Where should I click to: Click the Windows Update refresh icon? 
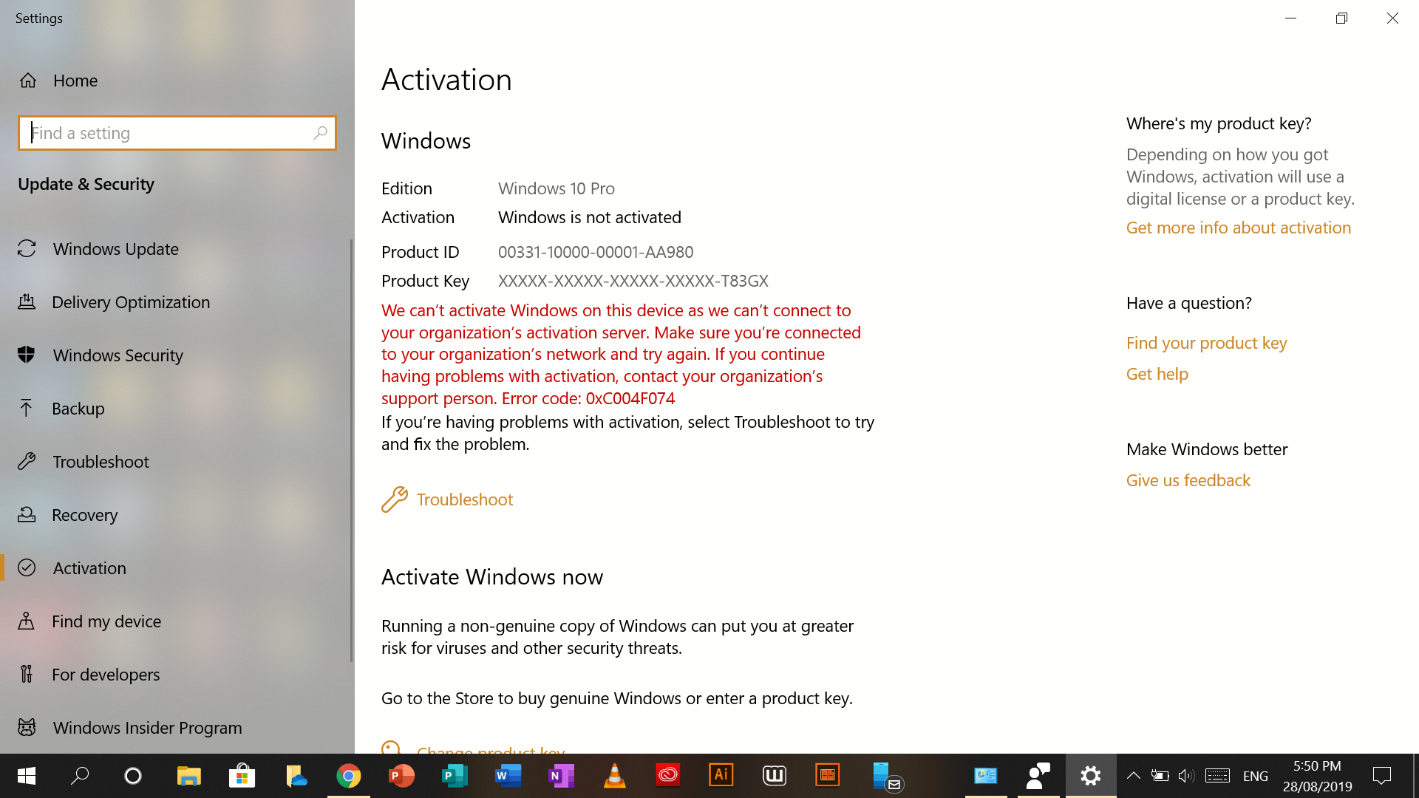27,249
